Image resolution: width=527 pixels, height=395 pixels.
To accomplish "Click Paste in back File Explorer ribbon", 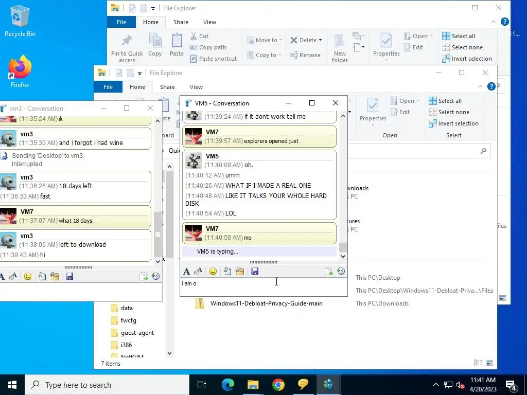I will 177,45.
